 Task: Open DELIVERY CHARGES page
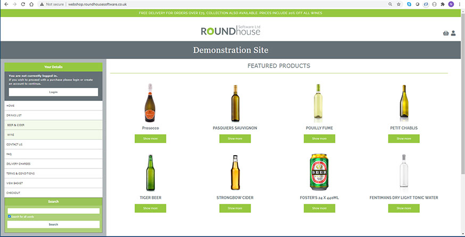[53, 164]
